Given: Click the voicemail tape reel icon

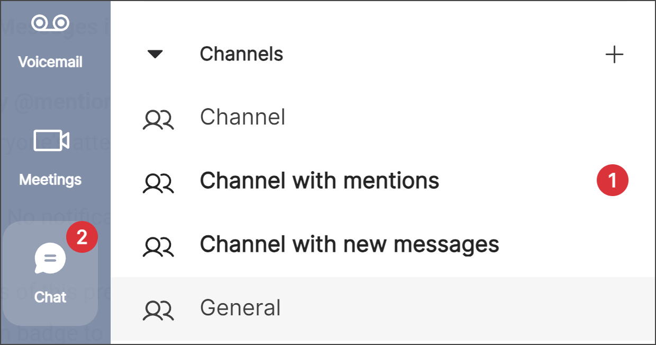Looking at the screenshot, I should [50, 23].
